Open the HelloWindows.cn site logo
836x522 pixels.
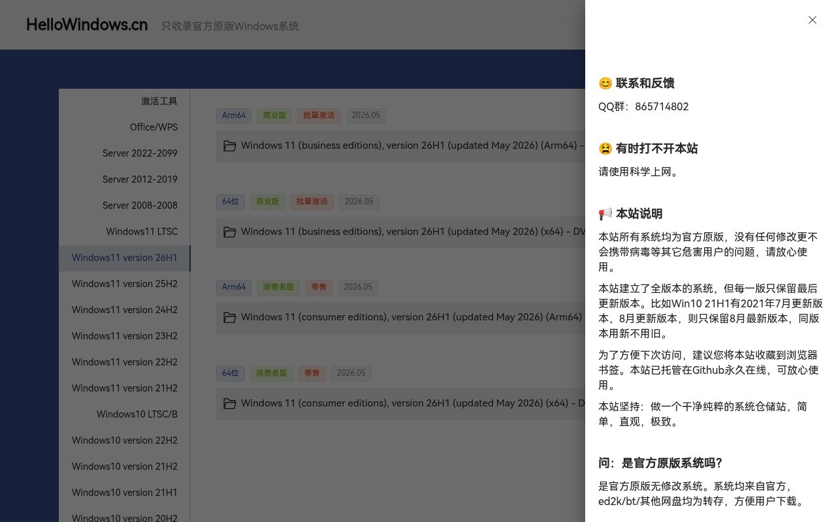(87, 25)
